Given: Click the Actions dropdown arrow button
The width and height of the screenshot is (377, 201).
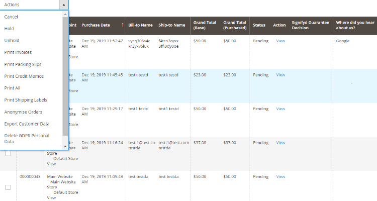Looking at the screenshot, I should click(x=63, y=4).
